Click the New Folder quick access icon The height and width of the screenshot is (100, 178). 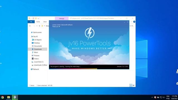tap(36, 18)
